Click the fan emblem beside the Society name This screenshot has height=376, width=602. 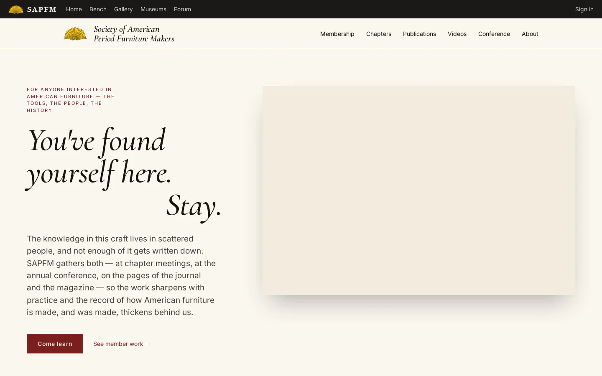(x=75, y=34)
